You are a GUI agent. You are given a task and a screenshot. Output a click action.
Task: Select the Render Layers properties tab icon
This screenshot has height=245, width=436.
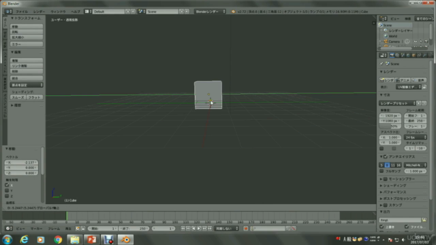[397, 55]
